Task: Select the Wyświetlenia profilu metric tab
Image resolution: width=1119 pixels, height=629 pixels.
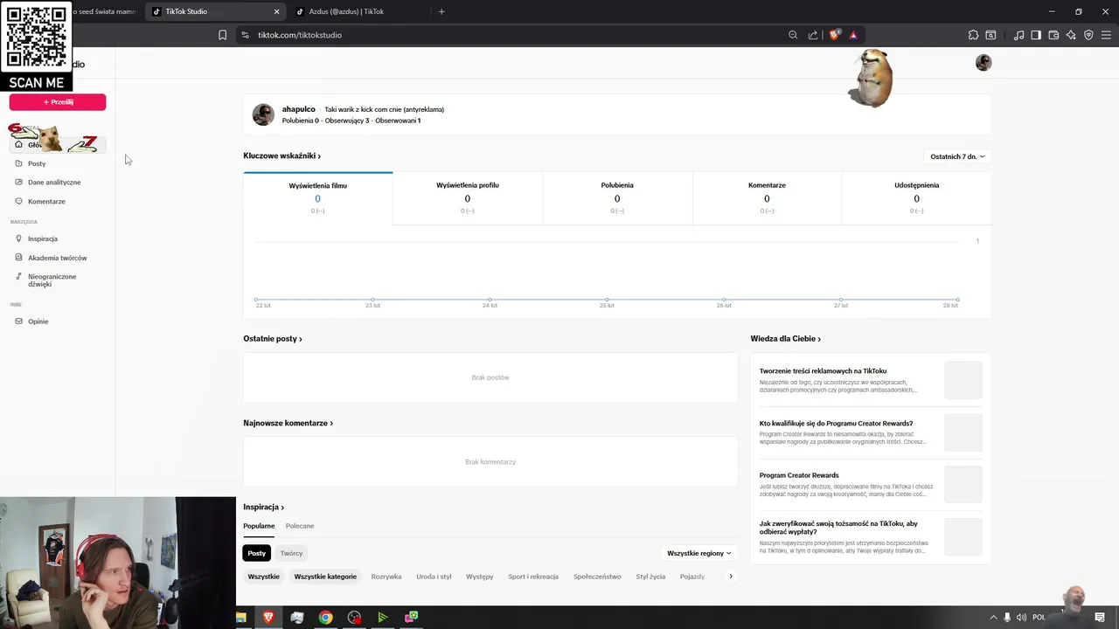Action: tap(468, 198)
